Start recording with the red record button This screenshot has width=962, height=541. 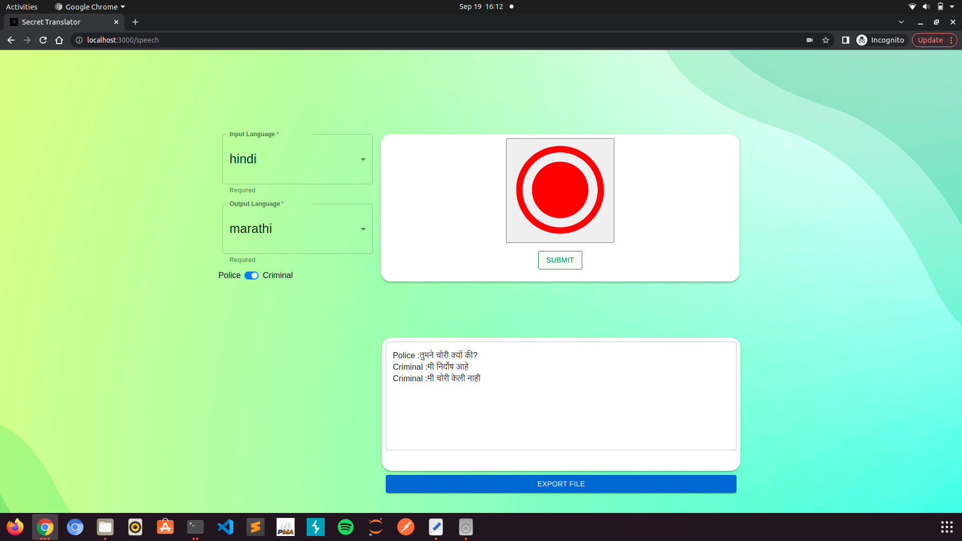coord(560,190)
